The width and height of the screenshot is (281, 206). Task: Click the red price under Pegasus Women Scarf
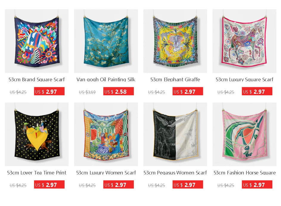(x=188, y=185)
